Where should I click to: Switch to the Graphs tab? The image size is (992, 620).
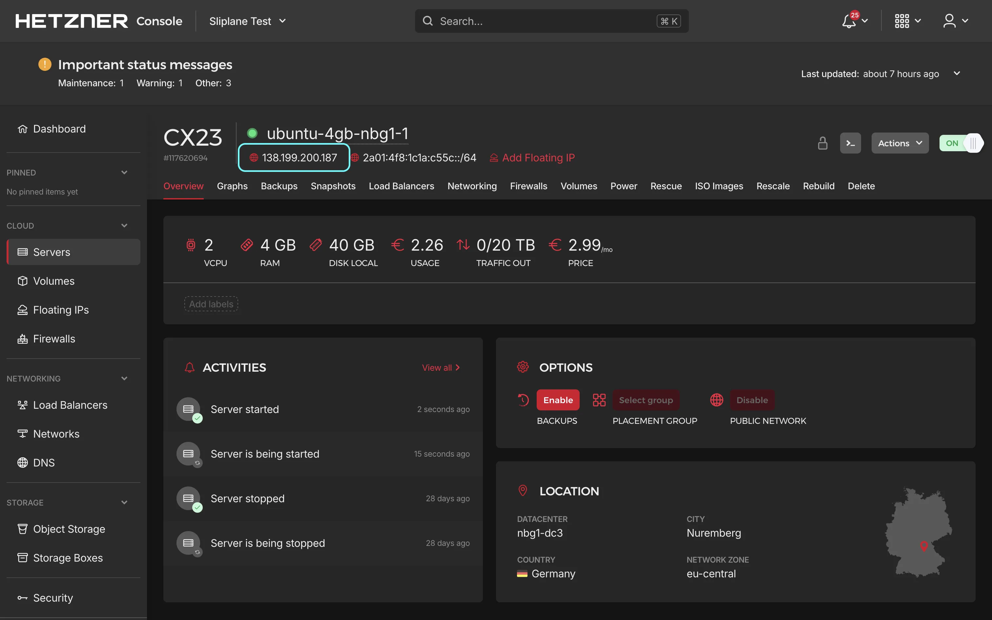point(232,186)
